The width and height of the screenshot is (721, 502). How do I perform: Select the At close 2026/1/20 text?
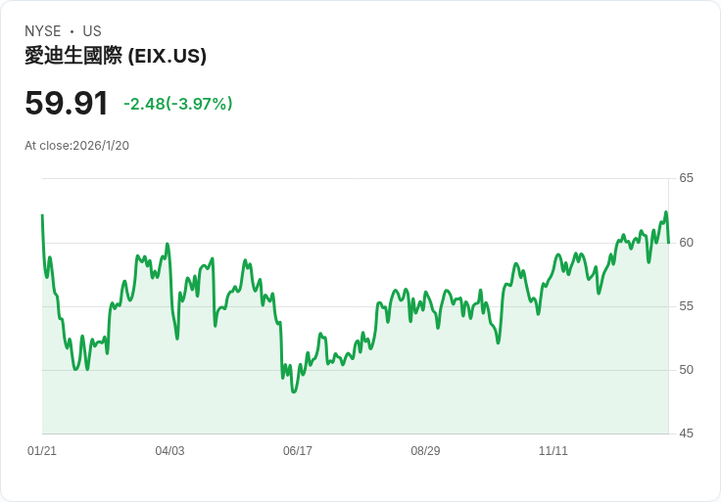click(77, 146)
